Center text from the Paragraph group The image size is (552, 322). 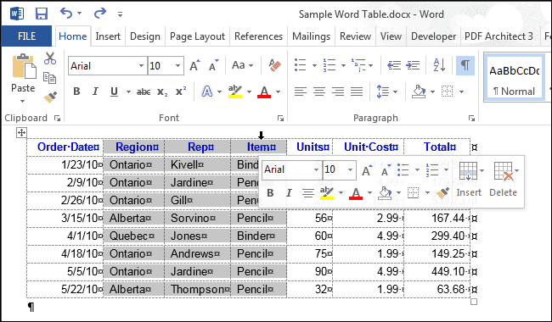pyautogui.click(x=319, y=92)
